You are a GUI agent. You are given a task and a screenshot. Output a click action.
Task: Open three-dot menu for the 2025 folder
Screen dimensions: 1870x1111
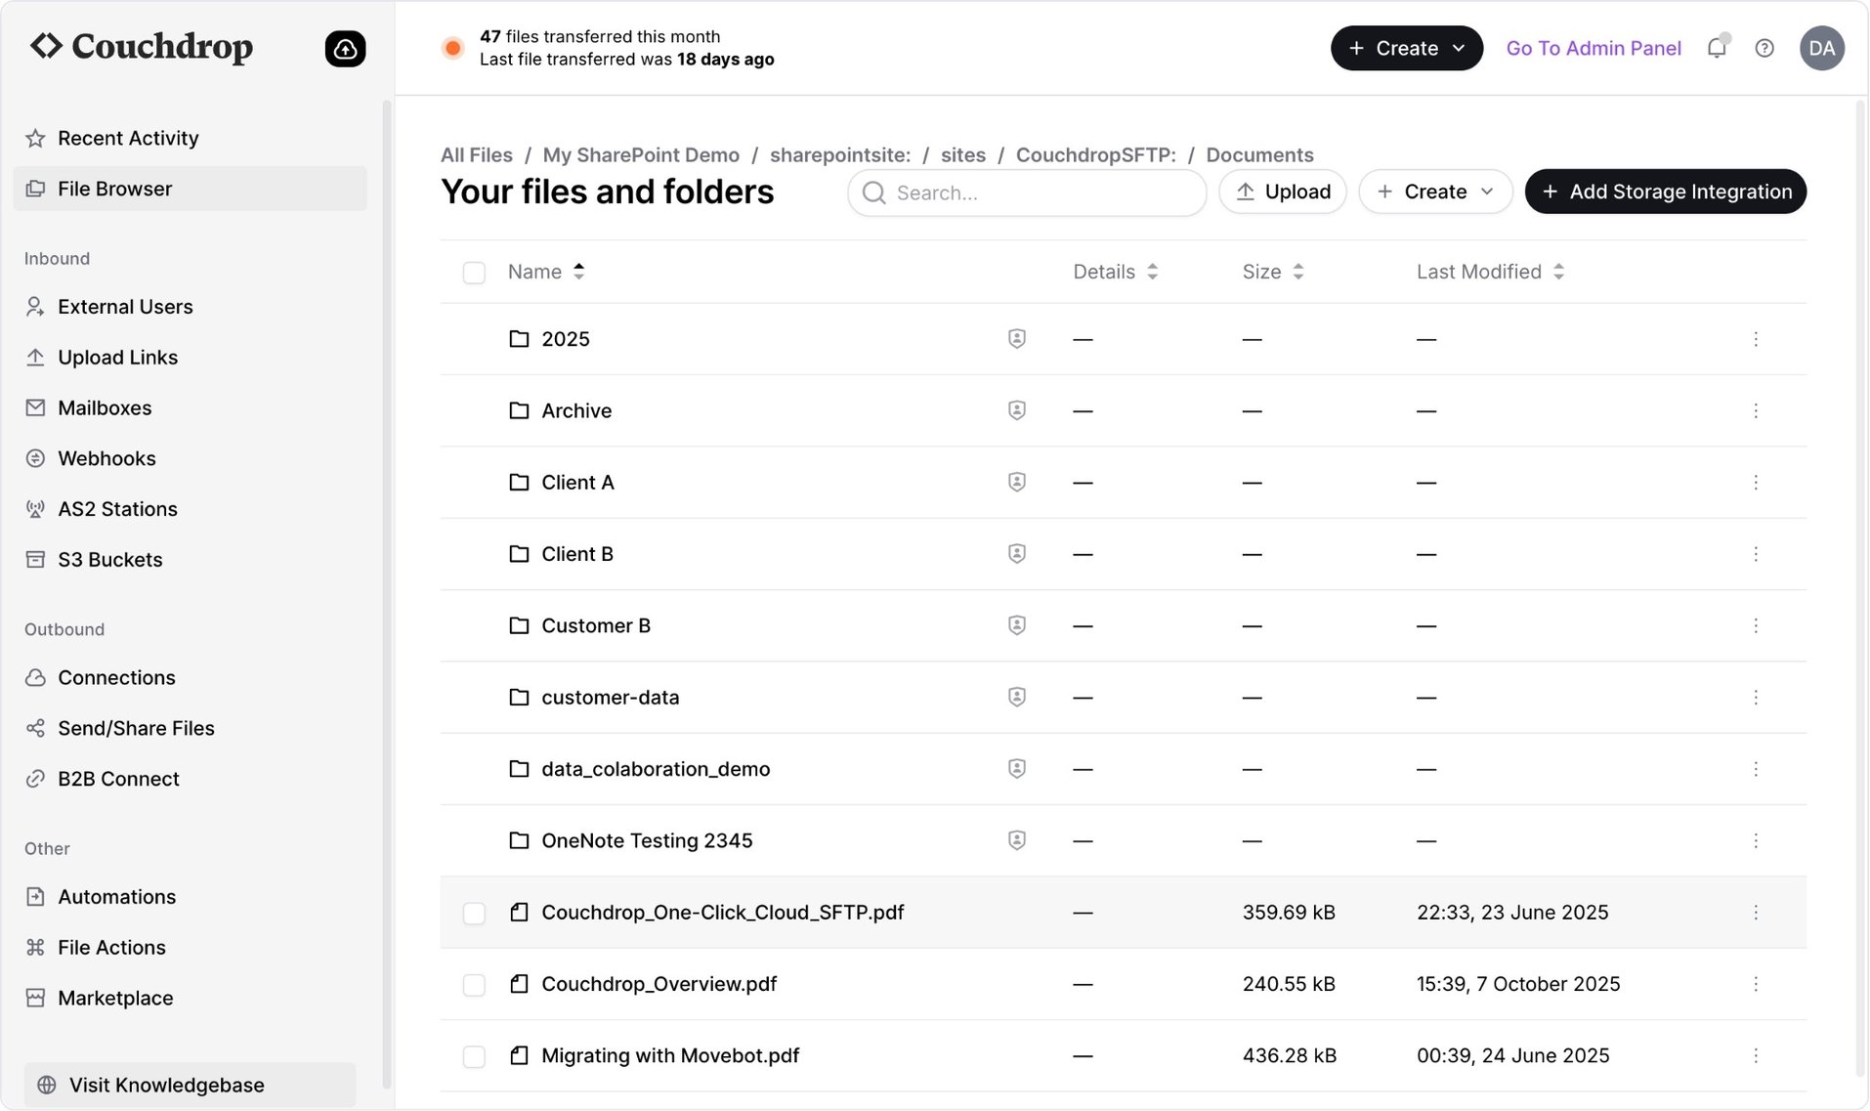(x=1756, y=339)
